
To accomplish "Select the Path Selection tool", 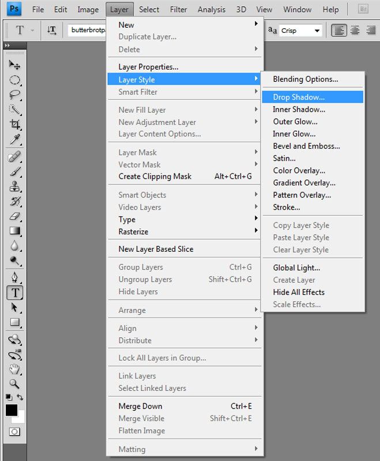I will [14, 308].
